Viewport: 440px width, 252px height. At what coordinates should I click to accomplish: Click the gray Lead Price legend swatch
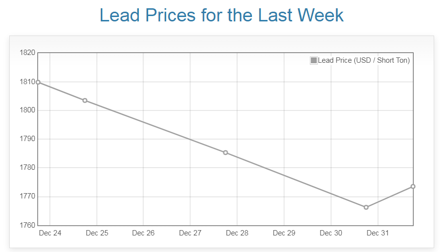coord(314,60)
